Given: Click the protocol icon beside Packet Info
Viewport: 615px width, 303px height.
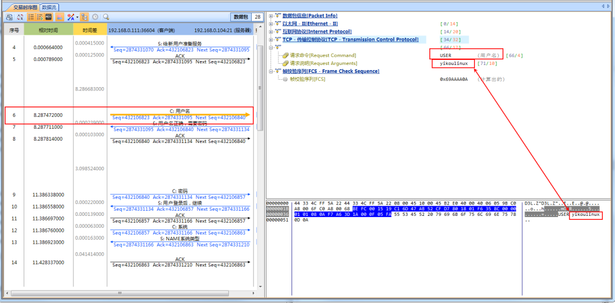Looking at the screenshot, I should 278,16.
